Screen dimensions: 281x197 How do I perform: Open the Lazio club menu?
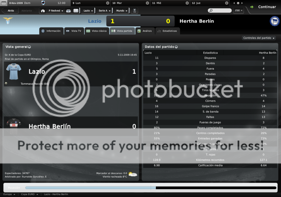88,11
